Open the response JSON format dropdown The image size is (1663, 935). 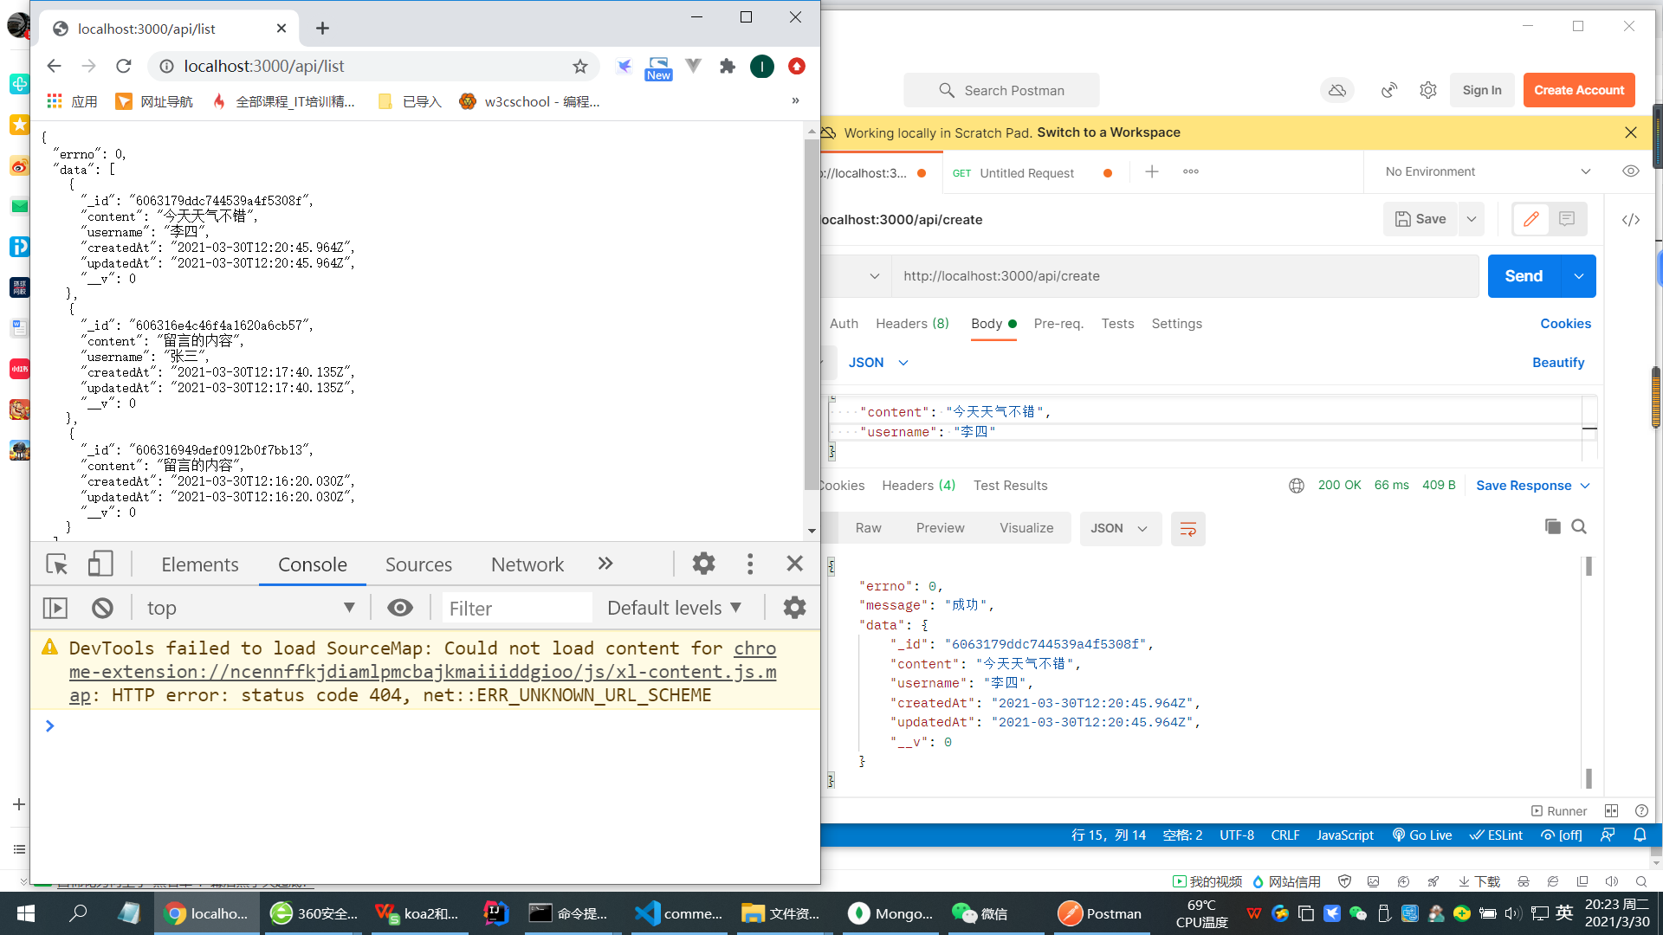point(1118,528)
